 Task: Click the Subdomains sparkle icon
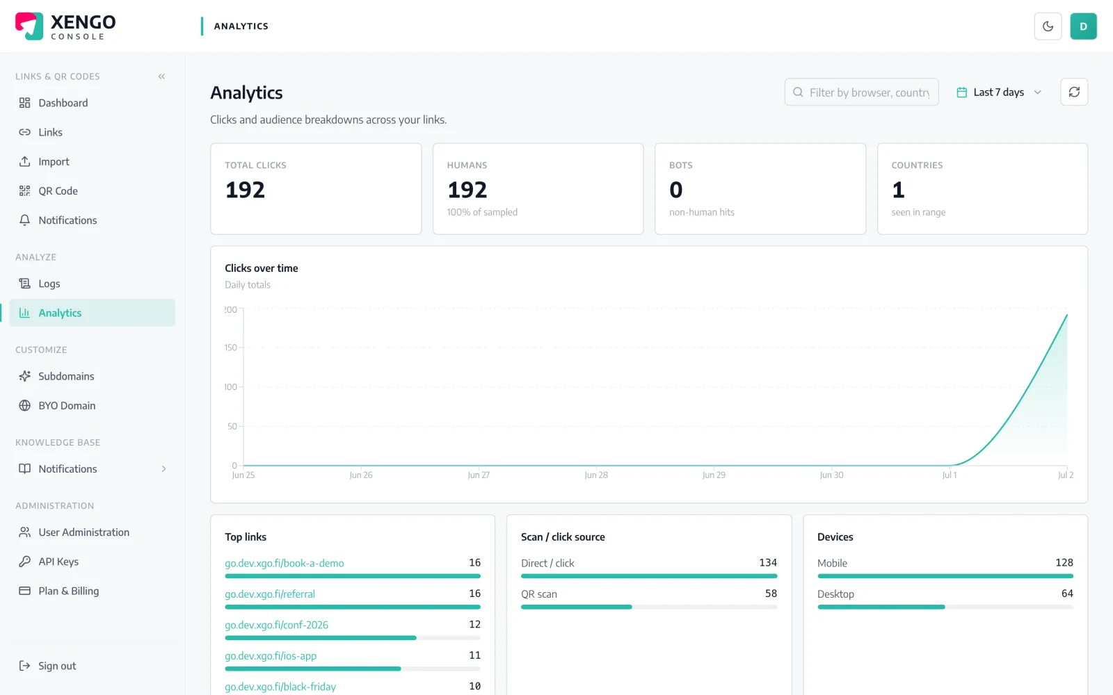point(25,376)
